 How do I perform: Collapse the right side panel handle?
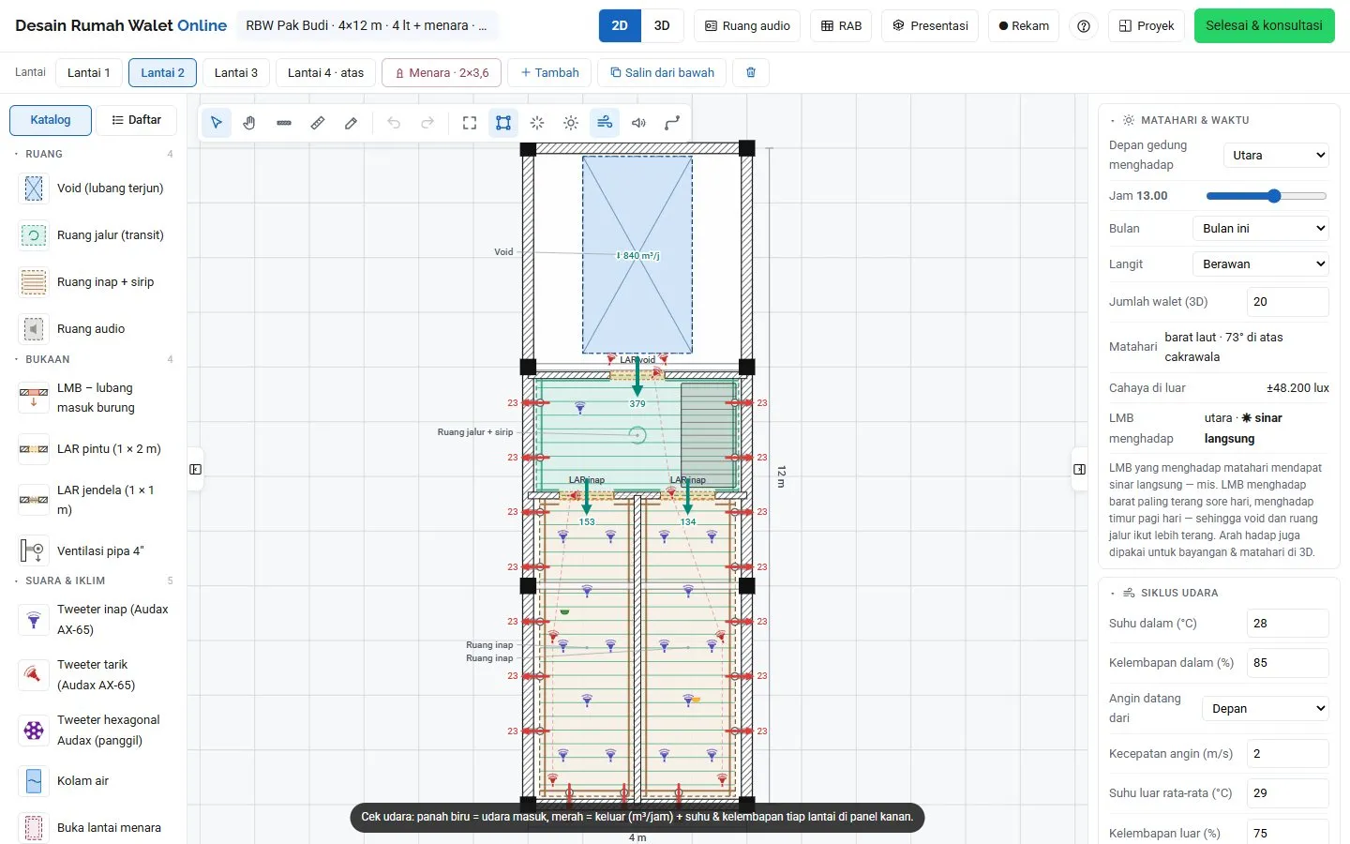tap(1079, 469)
